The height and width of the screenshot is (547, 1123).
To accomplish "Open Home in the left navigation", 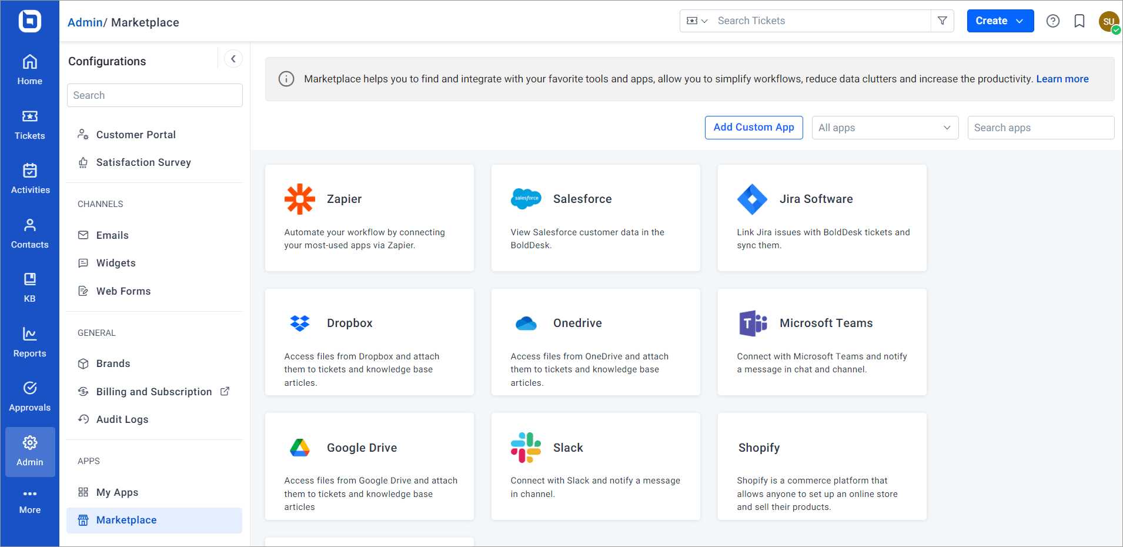I will 29,70.
